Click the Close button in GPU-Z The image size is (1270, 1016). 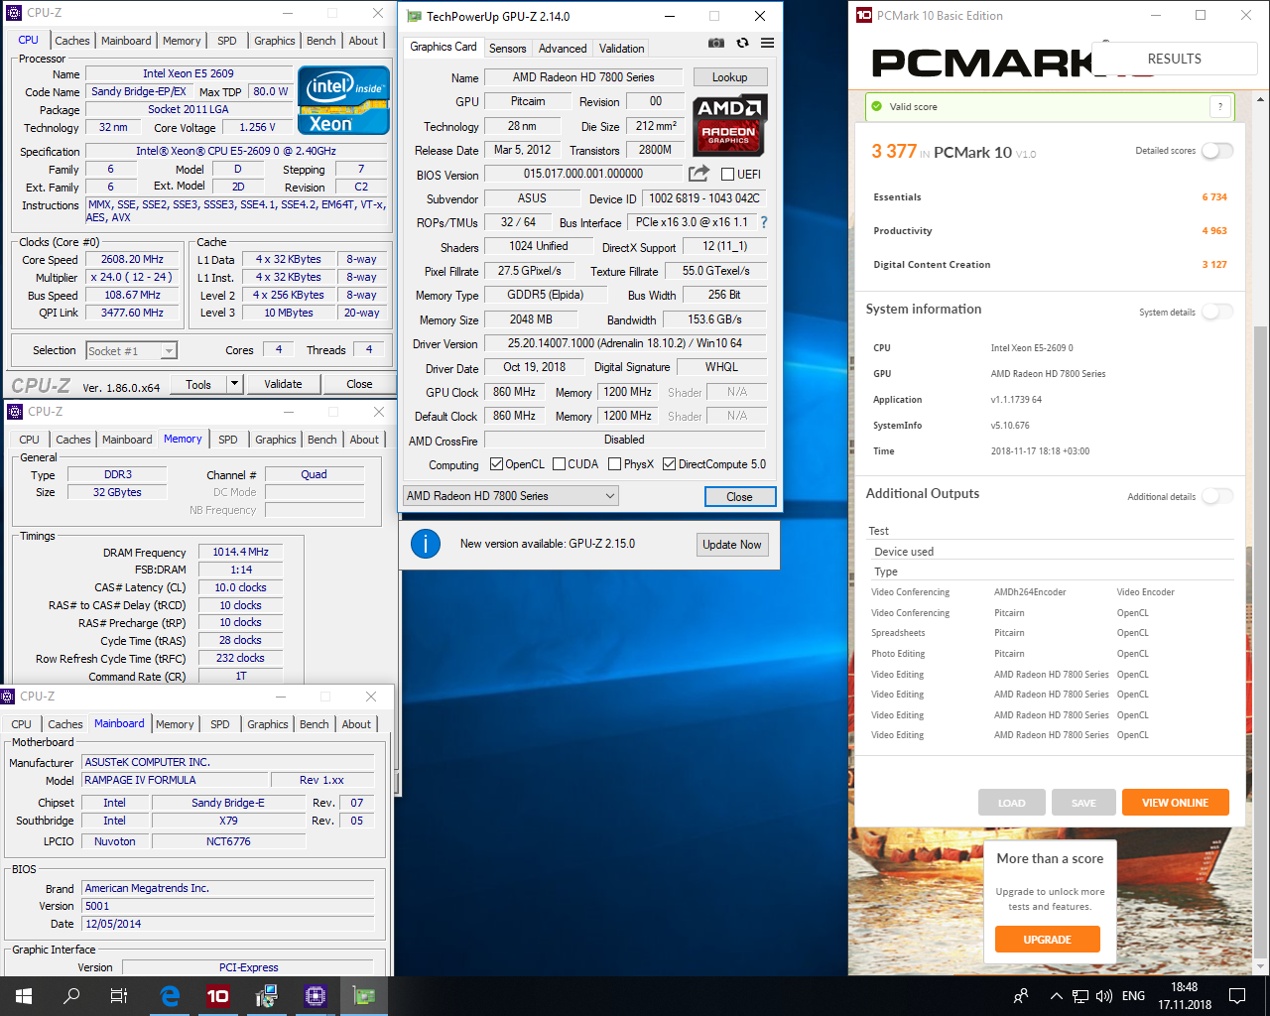tap(739, 497)
